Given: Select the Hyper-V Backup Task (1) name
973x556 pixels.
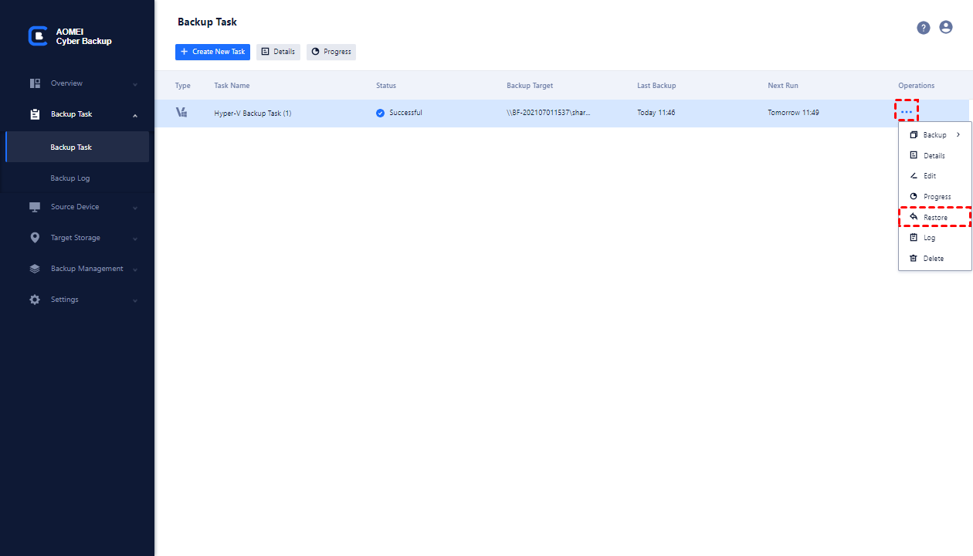Looking at the screenshot, I should pyautogui.click(x=253, y=113).
